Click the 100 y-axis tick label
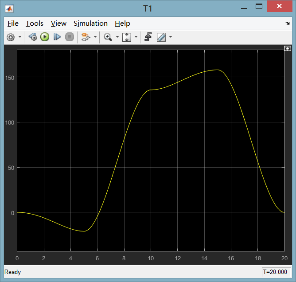The image size is (296, 282). coord(10,122)
